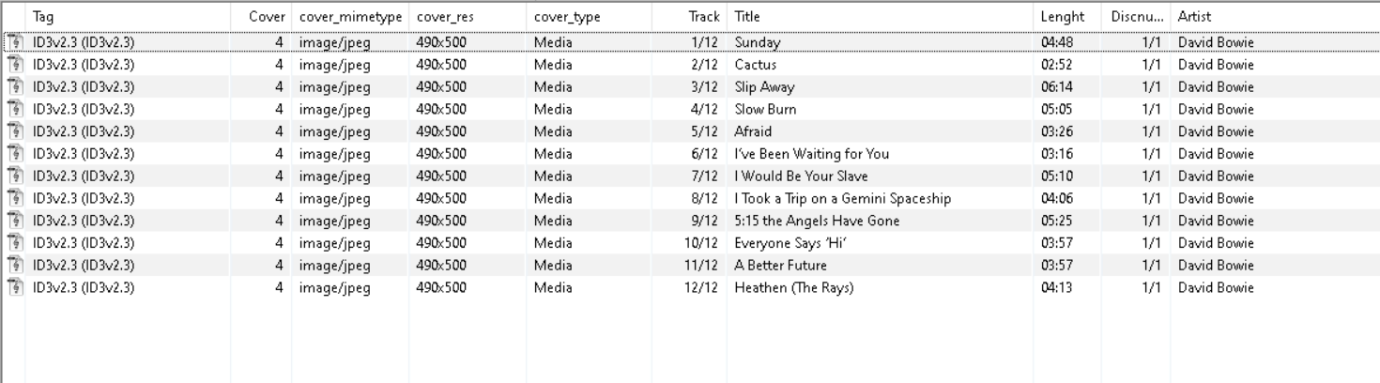1380x383 pixels.
Task: Select the I've Been Waiting for You title
Action: point(811,154)
